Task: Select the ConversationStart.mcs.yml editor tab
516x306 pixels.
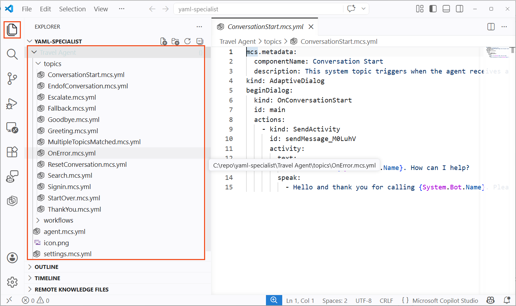Action: pos(265,27)
